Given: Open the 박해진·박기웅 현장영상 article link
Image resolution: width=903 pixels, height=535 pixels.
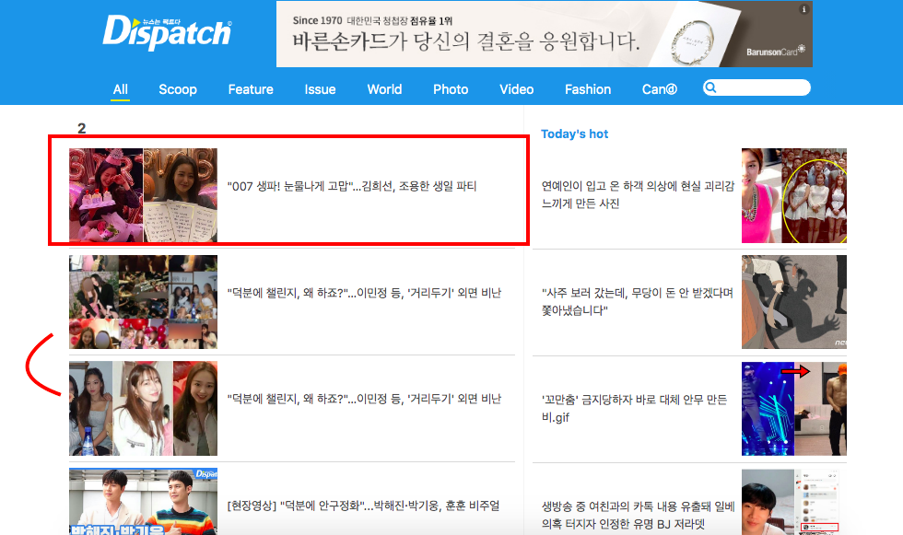Looking at the screenshot, I should pyautogui.click(x=363, y=506).
